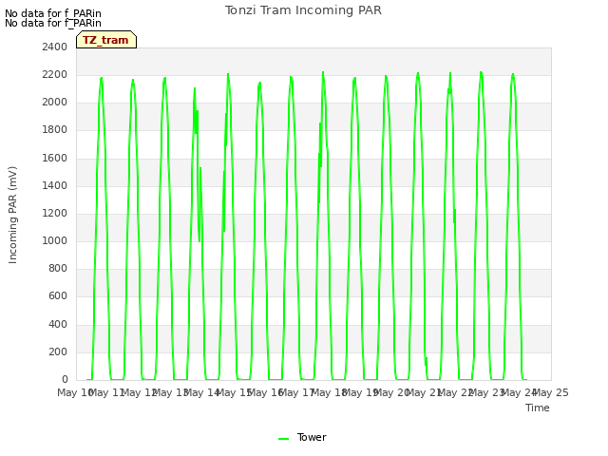Click the 400 y-axis tick label
This screenshot has height=456, width=608.
[x=58, y=325]
